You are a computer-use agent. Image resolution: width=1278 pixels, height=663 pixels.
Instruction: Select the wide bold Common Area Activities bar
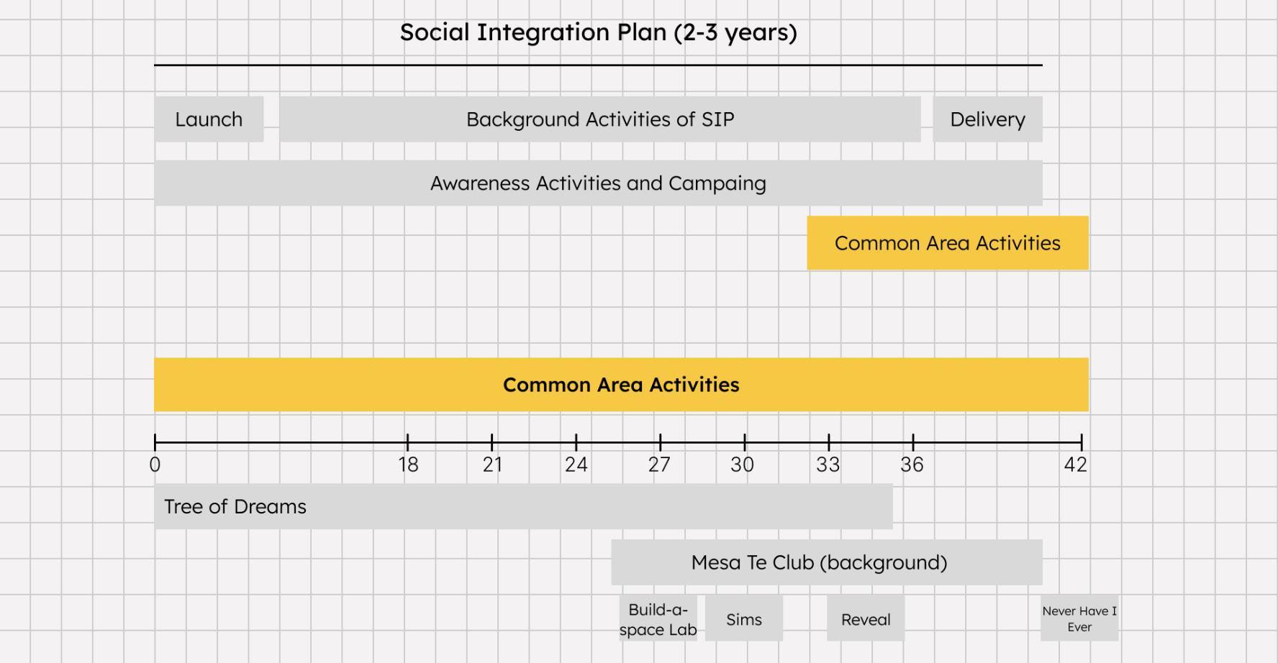pos(621,385)
